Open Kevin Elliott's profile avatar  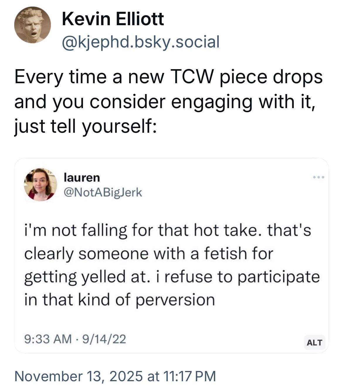(32, 25)
